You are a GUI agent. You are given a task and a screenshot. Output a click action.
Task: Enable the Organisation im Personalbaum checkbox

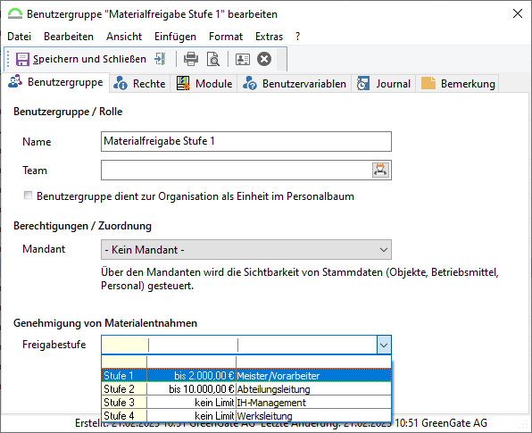tap(28, 196)
